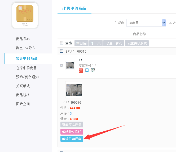Open 预约/到货通知 menu item
The height and width of the screenshot is (152, 176).
click(x=27, y=77)
